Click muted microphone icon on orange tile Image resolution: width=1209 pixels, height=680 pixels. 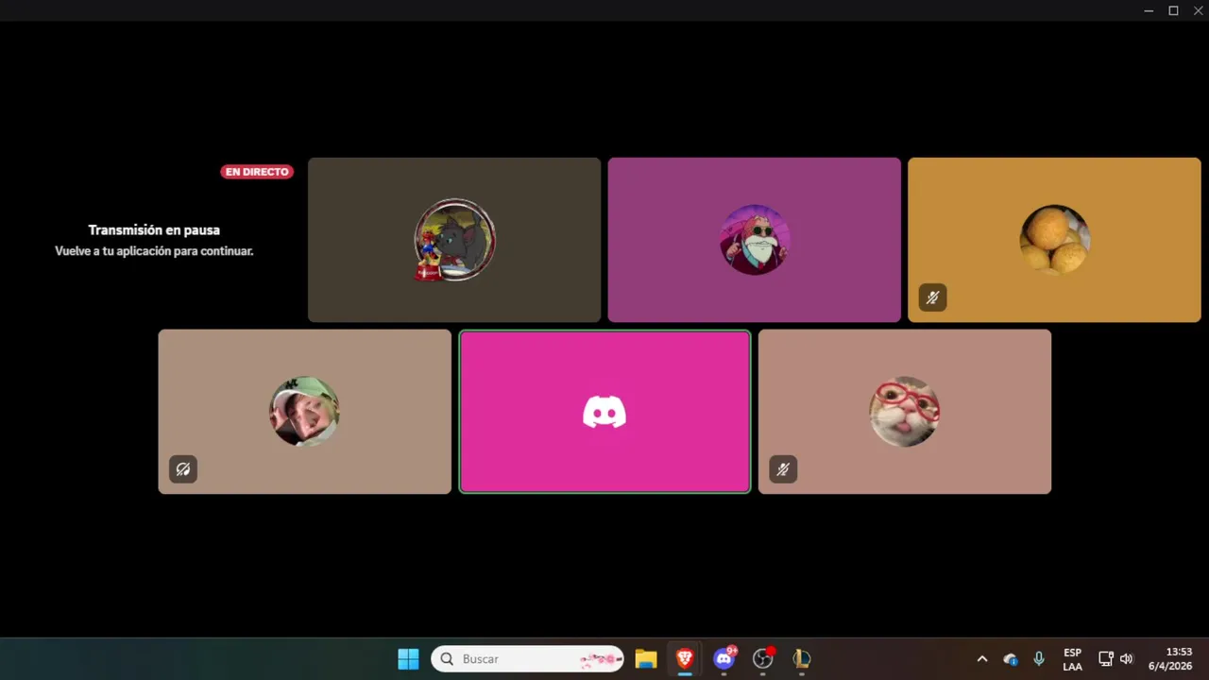coord(932,297)
